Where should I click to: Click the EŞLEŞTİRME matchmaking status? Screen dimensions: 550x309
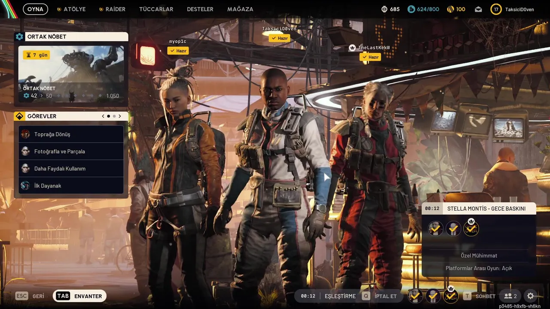point(340,296)
